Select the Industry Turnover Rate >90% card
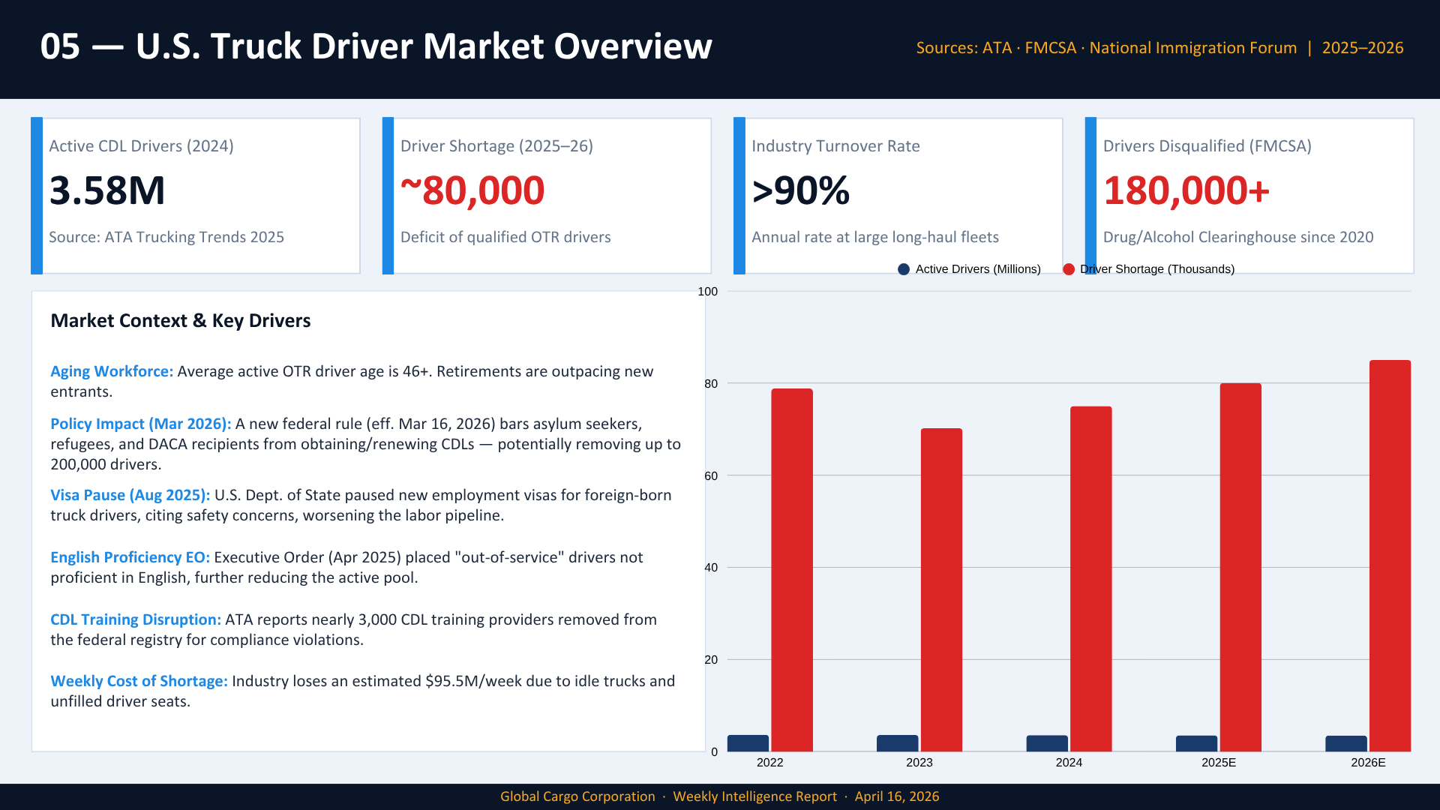The image size is (1440, 810). click(898, 195)
